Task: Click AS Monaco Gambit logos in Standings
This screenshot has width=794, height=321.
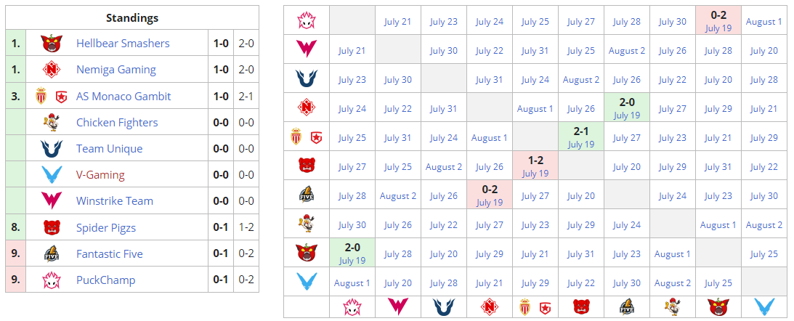Action: tap(51, 97)
